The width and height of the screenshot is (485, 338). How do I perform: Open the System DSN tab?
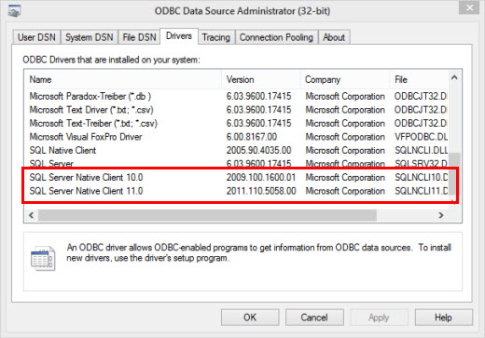click(89, 37)
